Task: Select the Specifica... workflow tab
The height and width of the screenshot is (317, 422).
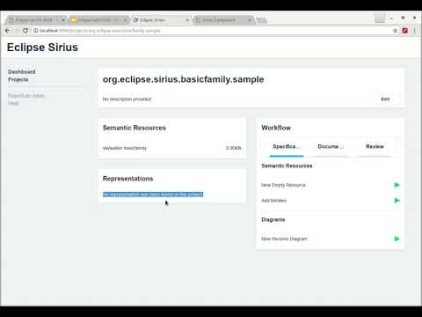Action: [x=287, y=147]
